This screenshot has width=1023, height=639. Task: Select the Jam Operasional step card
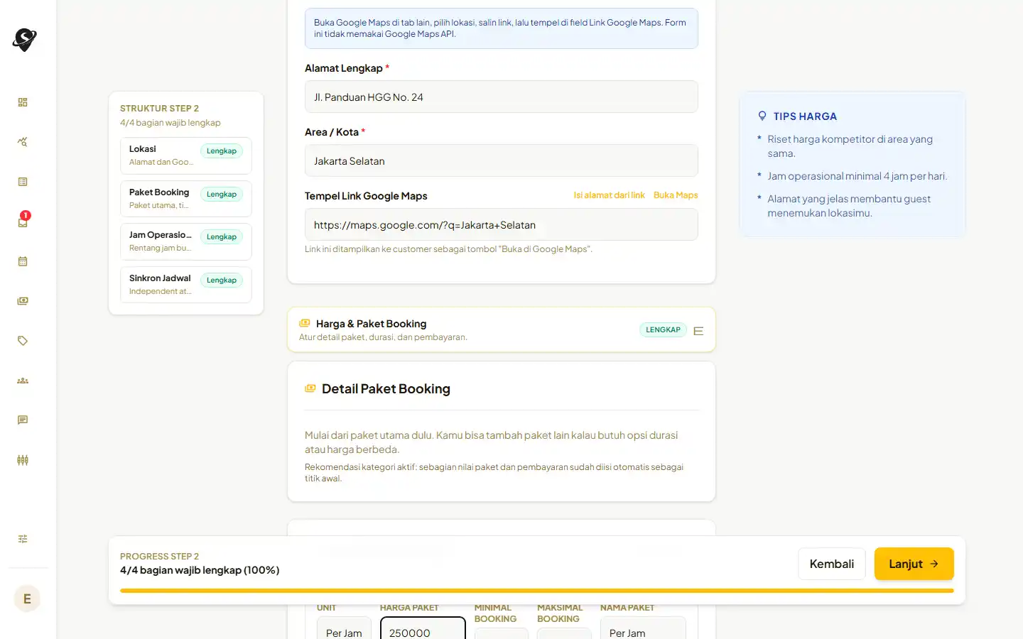[186, 241]
